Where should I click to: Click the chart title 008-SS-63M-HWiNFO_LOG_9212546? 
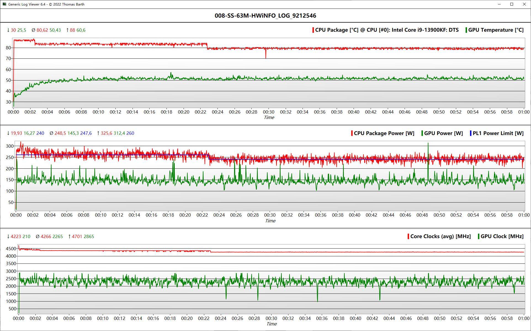click(x=265, y=16)
